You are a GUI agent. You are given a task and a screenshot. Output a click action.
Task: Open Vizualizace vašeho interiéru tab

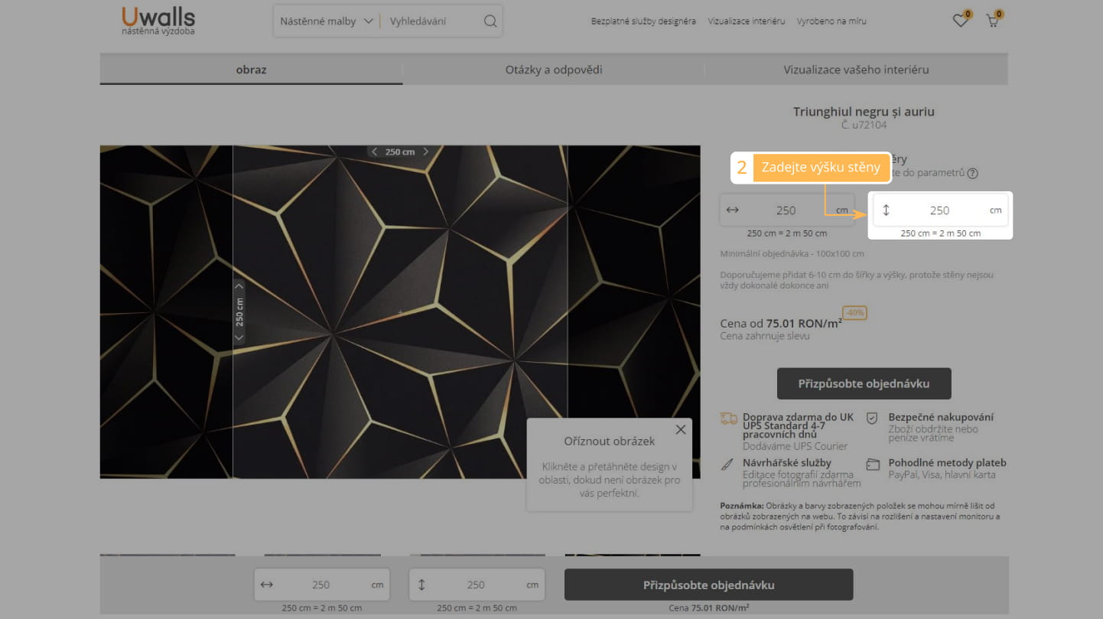(x=856, y=70)
